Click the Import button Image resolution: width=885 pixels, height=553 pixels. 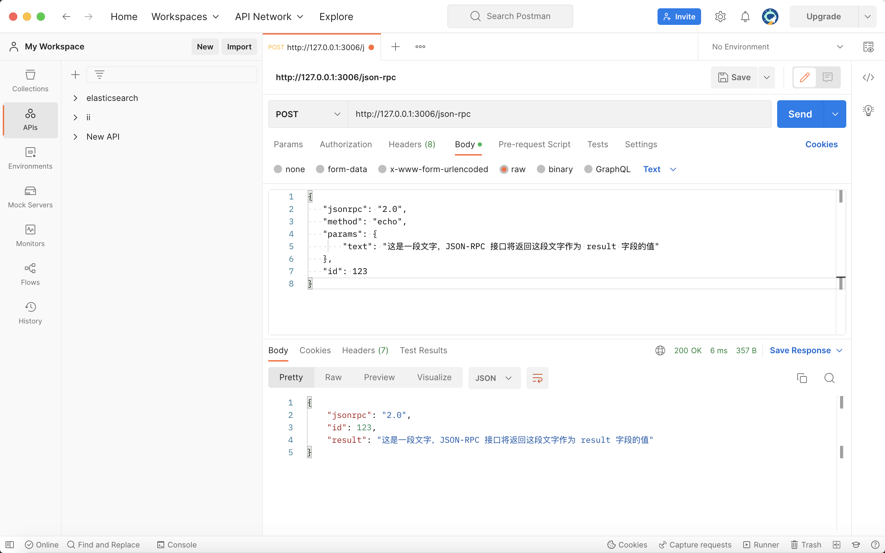[x=239, y=47]
